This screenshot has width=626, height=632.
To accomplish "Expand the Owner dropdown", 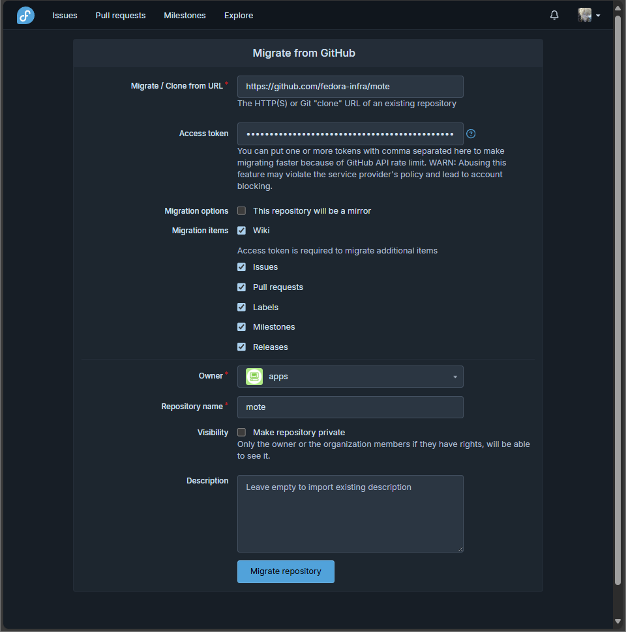I will tap(455, 377).
